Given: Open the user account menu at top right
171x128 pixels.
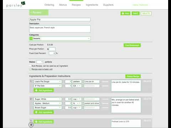Looking at the screenshot, I should click(141, 5).
